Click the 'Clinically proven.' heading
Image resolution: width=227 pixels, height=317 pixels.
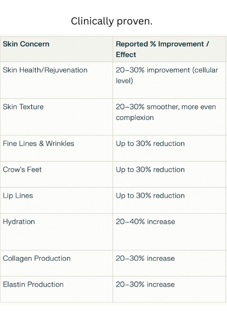112,21
